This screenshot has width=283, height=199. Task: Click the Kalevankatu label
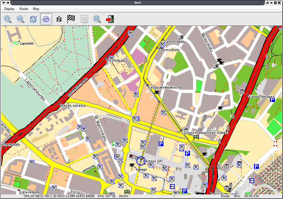pos(30,192)
